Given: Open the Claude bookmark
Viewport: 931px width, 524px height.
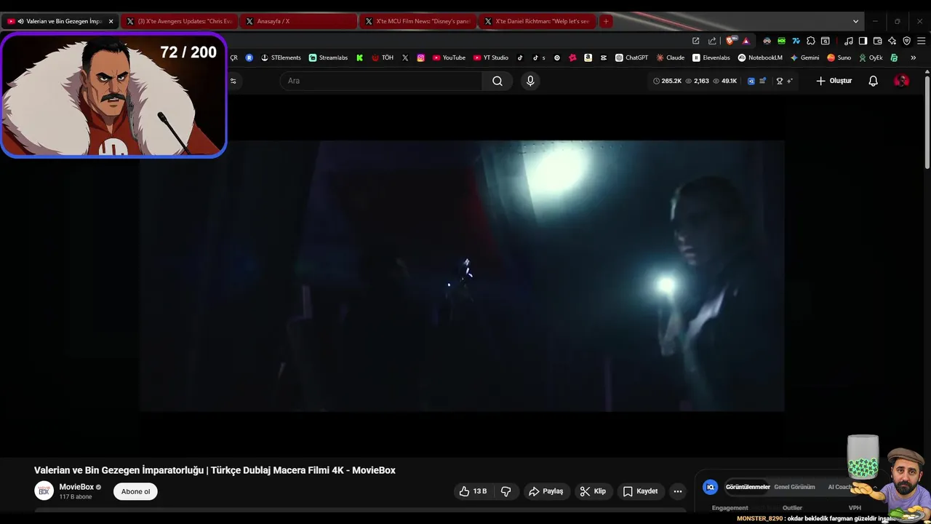Looking at the screenshot, I should point(670,57).
